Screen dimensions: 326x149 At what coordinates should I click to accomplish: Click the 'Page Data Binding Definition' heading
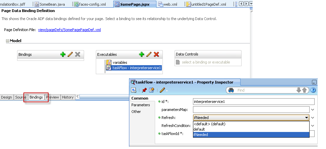point(28,11)
